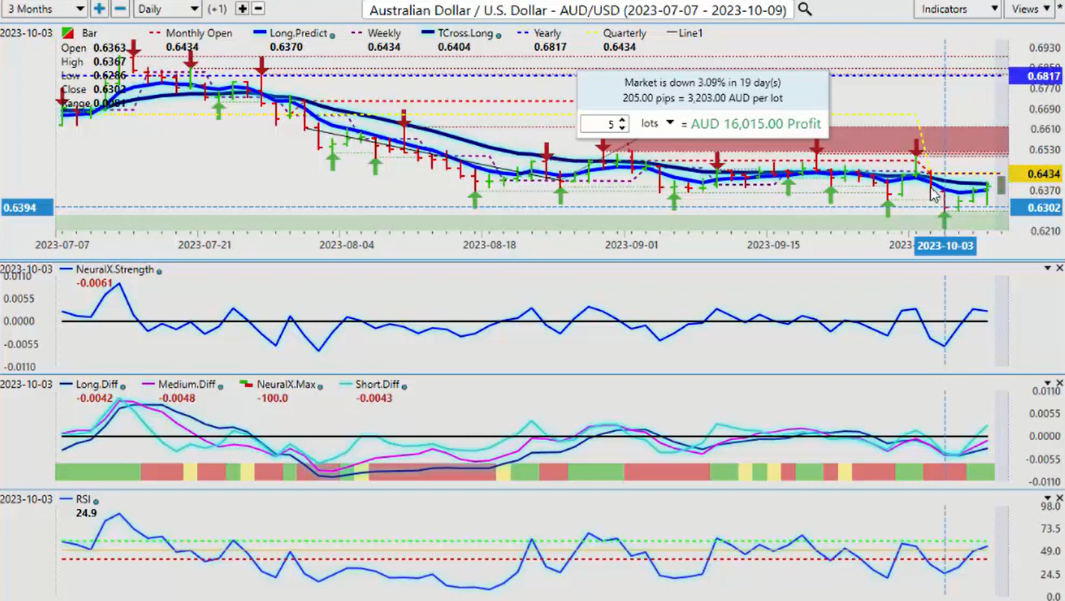Image resolution: width=1065 pixels, height=601 pixels.
Task: Click the magnifier search icon
Action: tap(804, 9)
